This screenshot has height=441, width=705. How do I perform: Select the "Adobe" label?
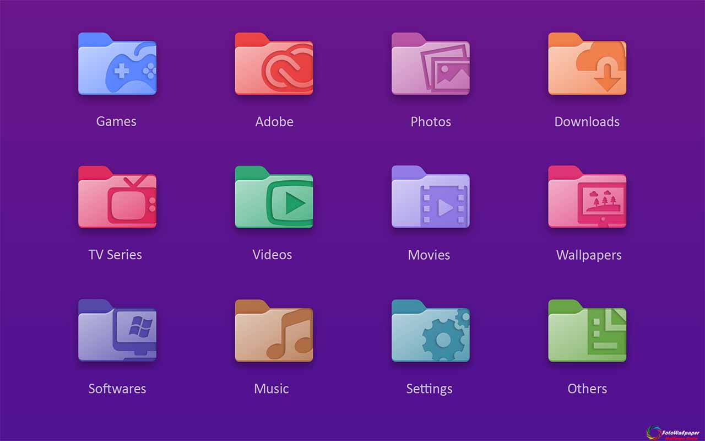tap(274, 121)
